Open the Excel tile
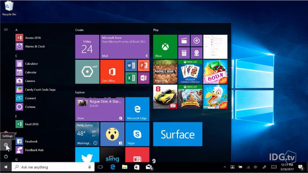Image resolution: width=308 pixels, height=173 pixels. pyautogui.click(x=131, y=78)
